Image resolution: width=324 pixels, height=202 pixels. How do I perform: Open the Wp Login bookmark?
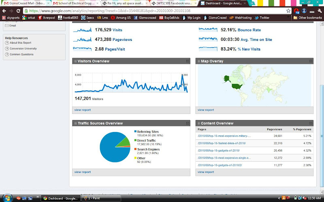[x=191, y=18]
